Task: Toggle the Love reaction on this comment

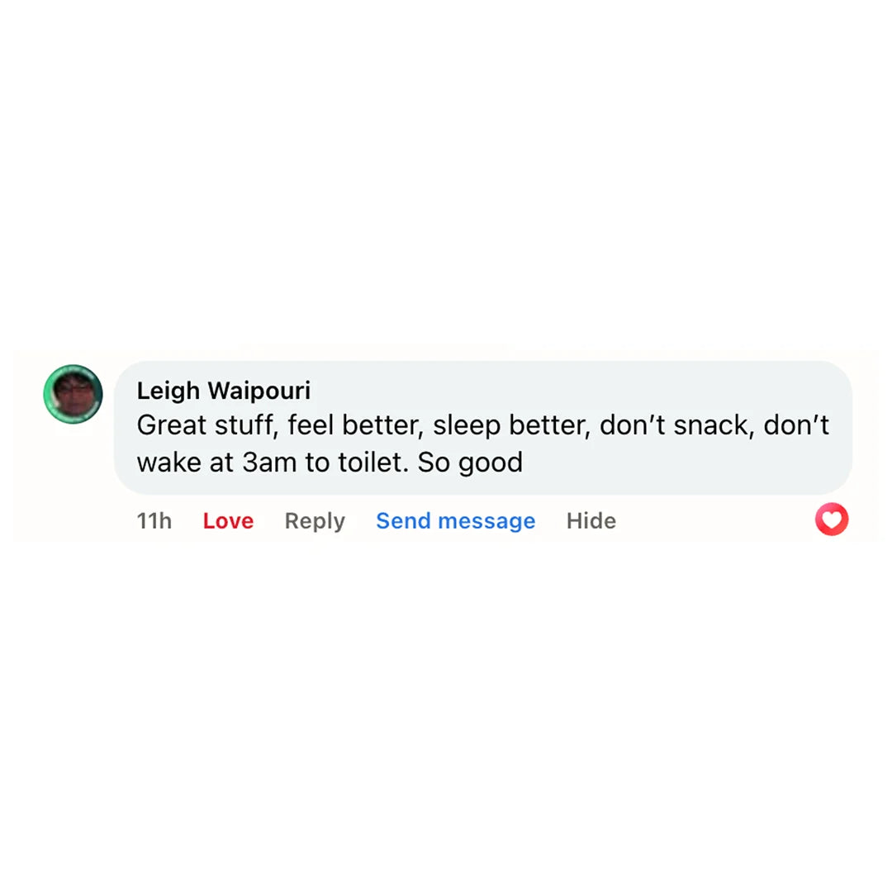Action: tap(228, 521)
